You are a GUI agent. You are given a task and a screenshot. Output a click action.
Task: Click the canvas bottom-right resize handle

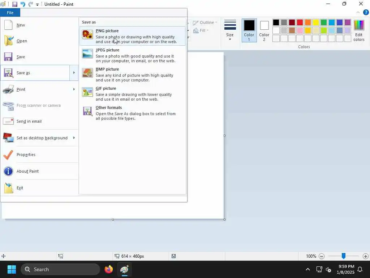tap(224, 219)
